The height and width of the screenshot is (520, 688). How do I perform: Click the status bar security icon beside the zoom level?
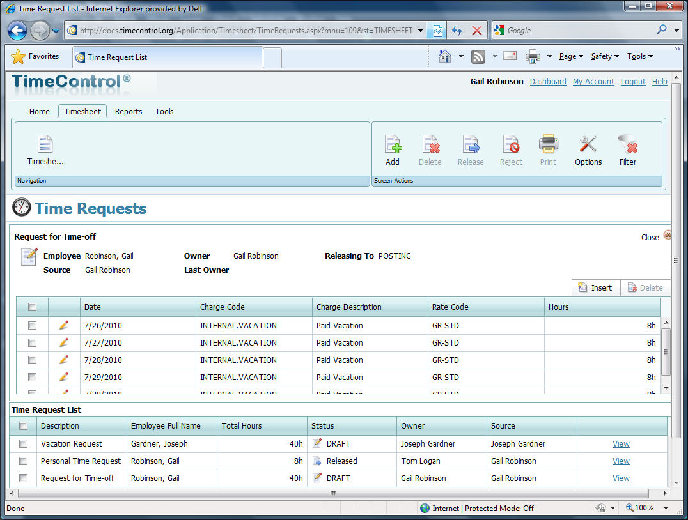[x=600, y=508]
